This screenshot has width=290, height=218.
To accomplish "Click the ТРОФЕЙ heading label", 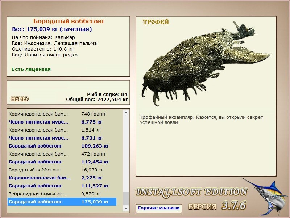I will [156, 22].
